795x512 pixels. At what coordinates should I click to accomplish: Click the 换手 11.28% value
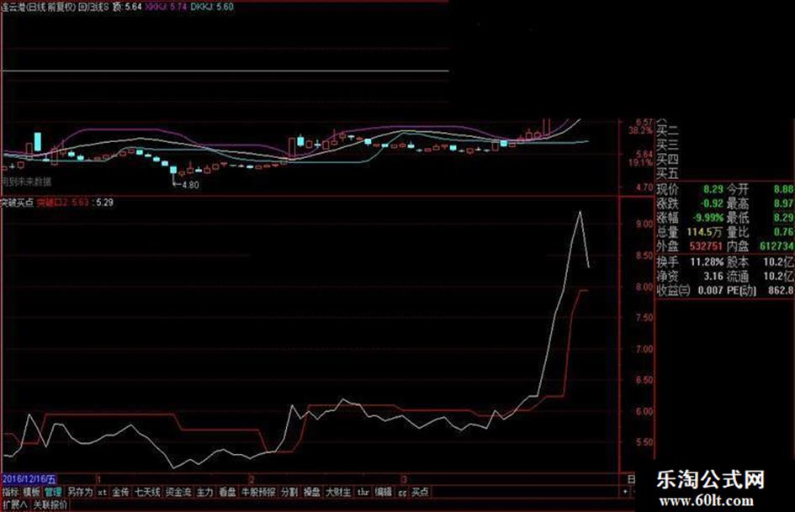point(707,262)
